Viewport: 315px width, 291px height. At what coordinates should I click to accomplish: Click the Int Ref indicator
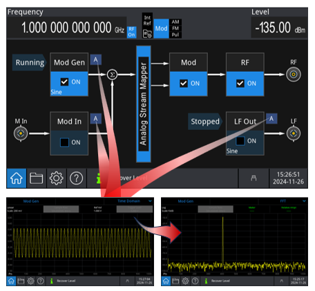click(147, 21)
